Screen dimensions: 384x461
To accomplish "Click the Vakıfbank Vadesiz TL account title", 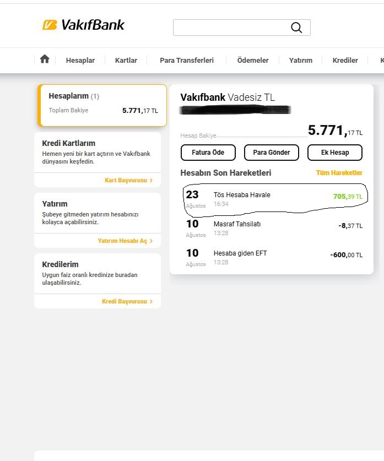I will tap(228, 97).
